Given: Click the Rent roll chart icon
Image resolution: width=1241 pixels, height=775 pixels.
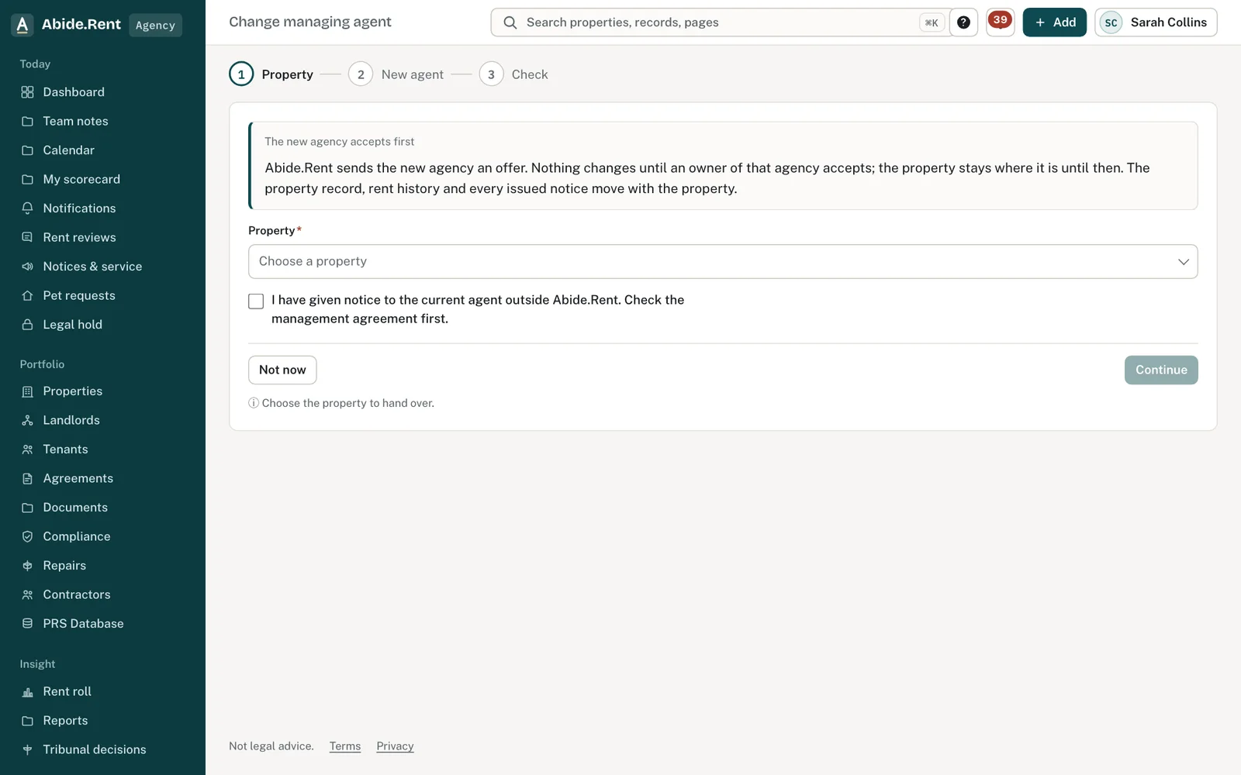Looking at the screenshot, I should point(27,691).
